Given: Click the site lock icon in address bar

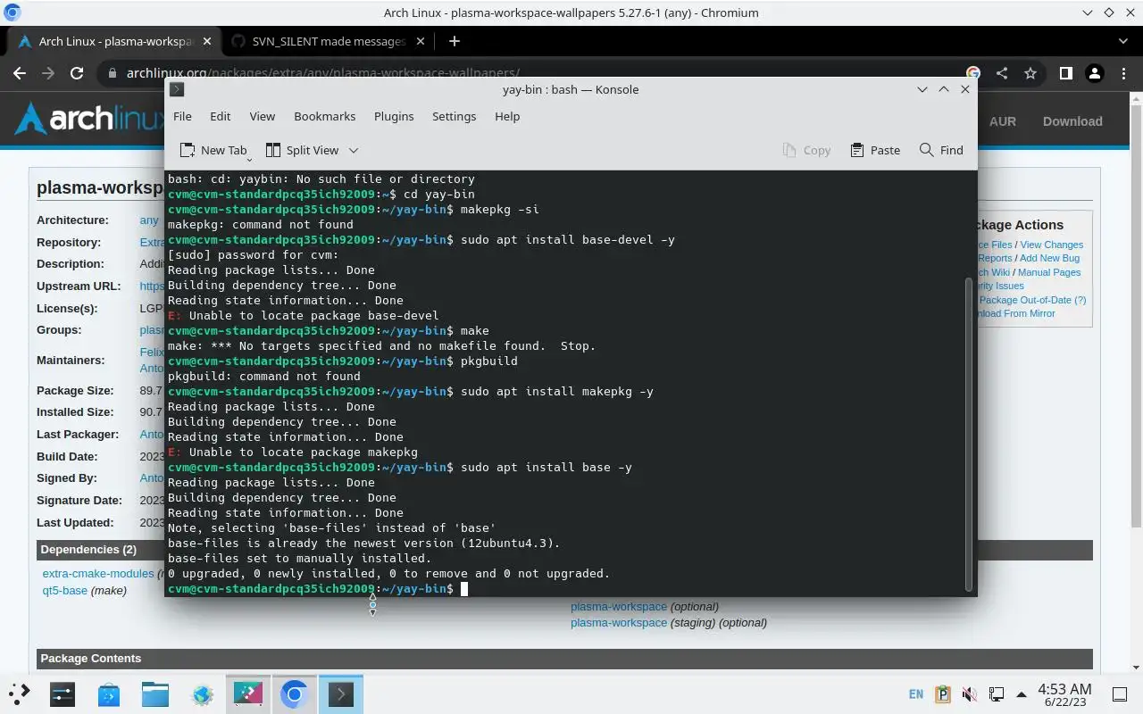Looking at the screenshot, I should [112, 73].
